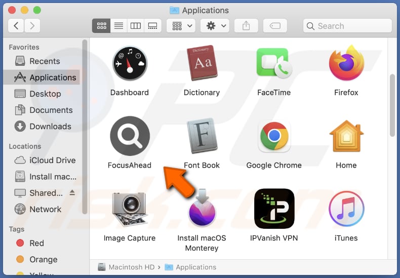Image resolution: width=400 pixels, height=278 pixels.
Task: Open the Dashboard app icon
Action: [130, 63]
